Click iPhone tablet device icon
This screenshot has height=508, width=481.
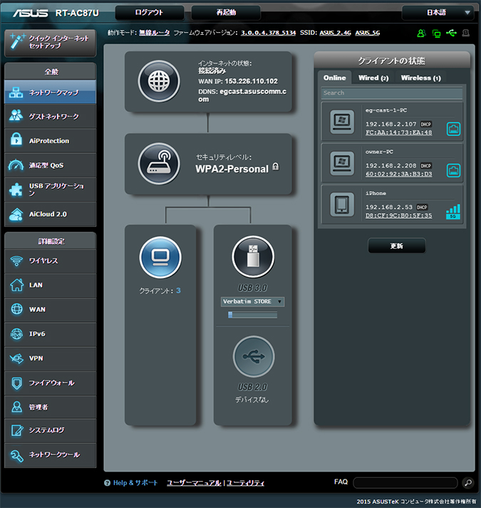(342, 204)
